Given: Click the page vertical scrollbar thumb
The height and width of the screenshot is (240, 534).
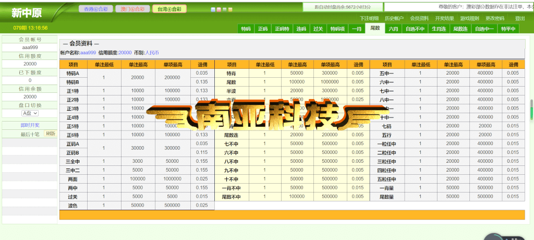Looking at the screenshot, I should tap(531, 110).
